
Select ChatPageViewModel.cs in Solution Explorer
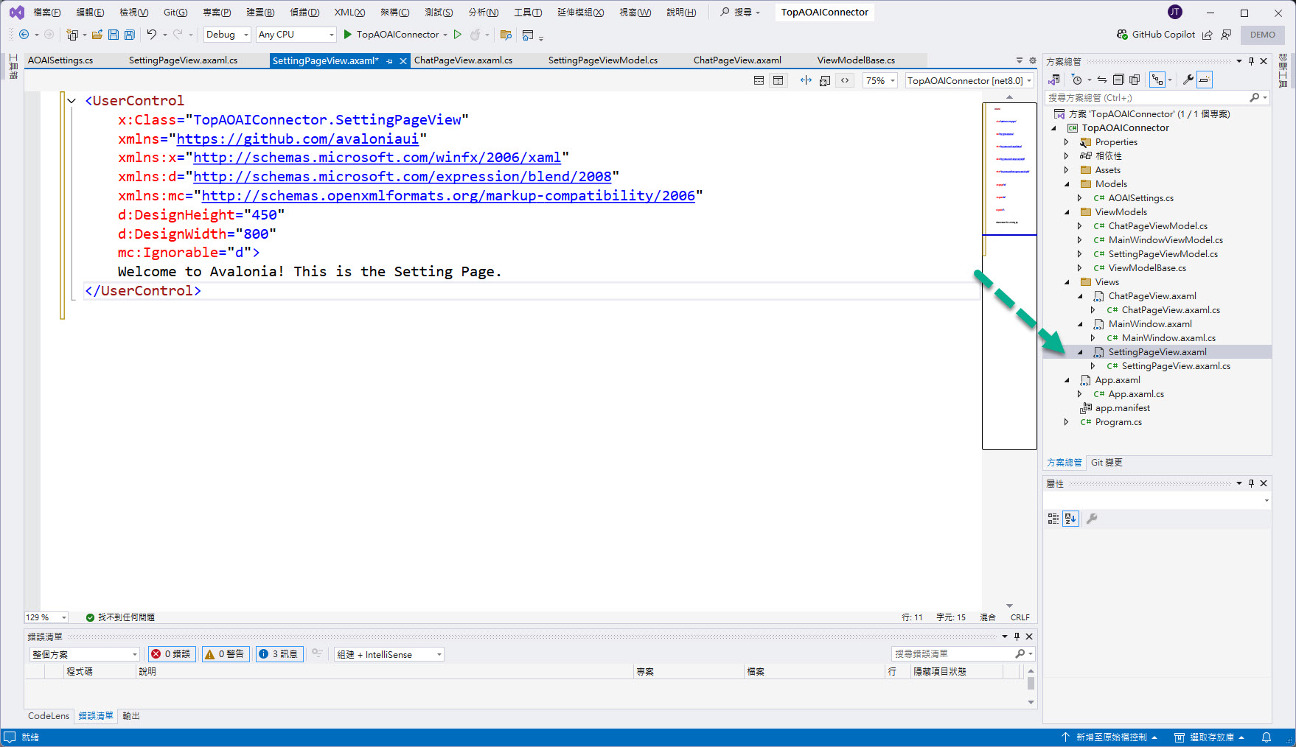1157,226
